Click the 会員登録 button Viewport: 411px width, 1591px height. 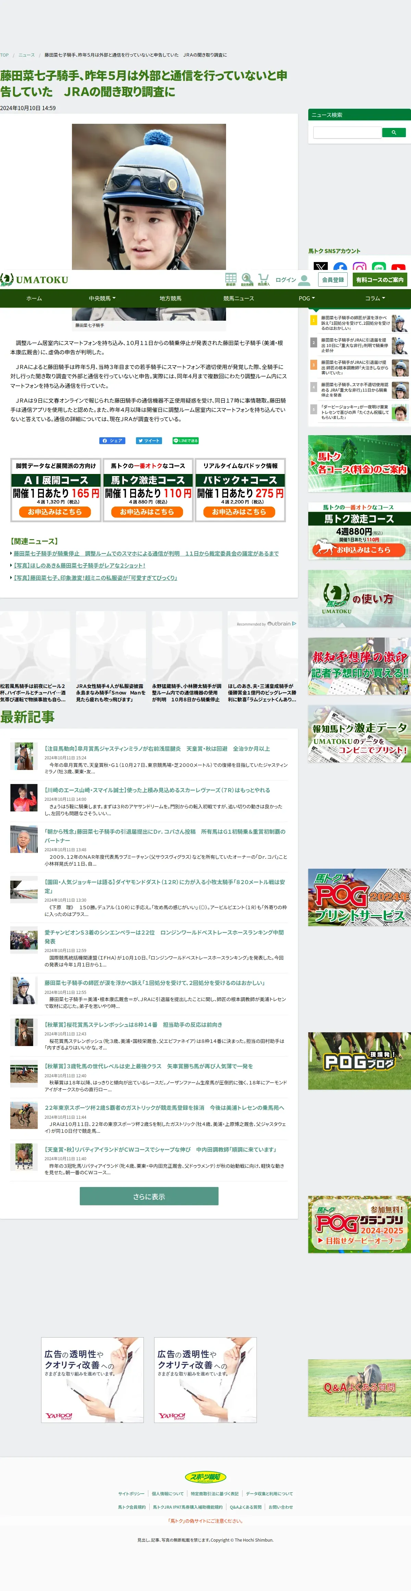333,280
